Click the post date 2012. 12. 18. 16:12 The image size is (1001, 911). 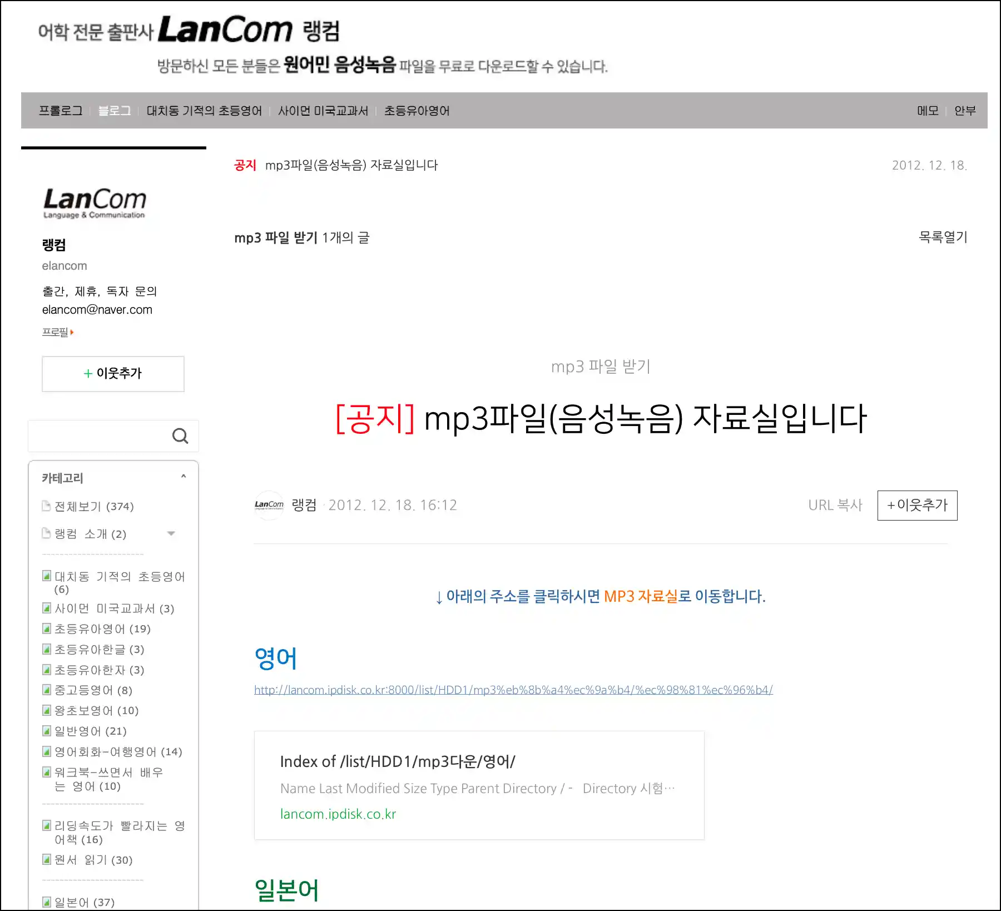tap(393, 505)
